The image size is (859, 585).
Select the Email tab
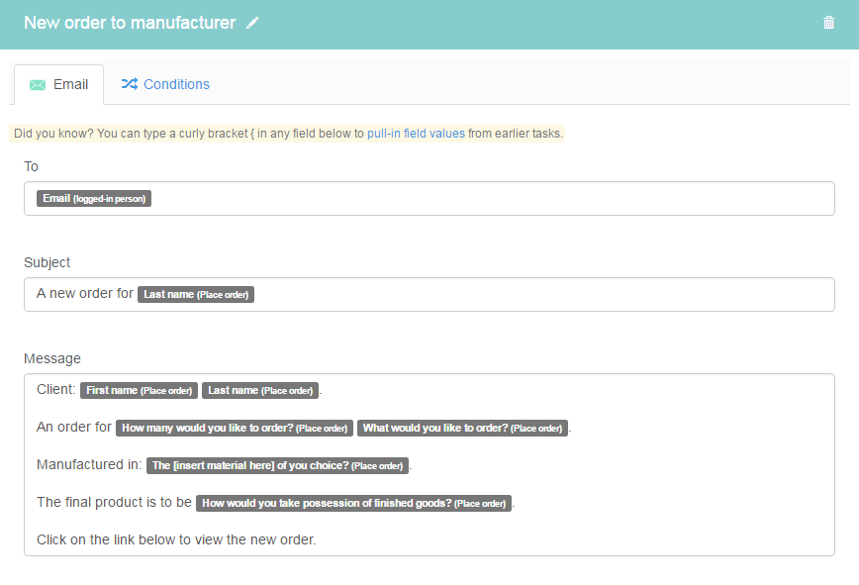click(x=58, y=84)
